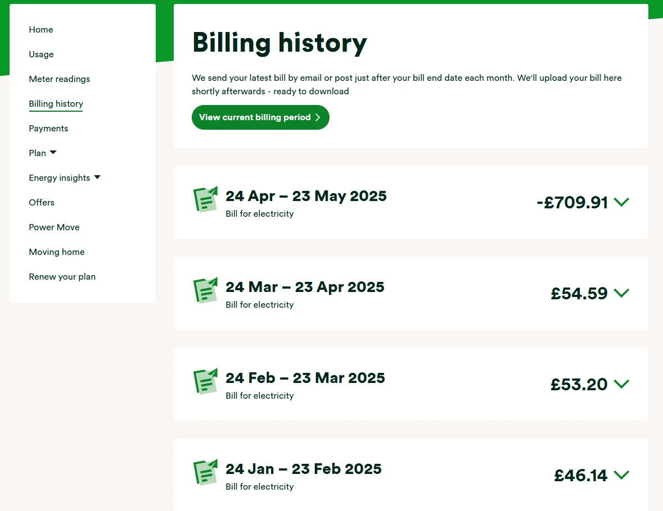Click the bill icon for 24 Feb – 23 Mar 2025

(x=205, y=381)
